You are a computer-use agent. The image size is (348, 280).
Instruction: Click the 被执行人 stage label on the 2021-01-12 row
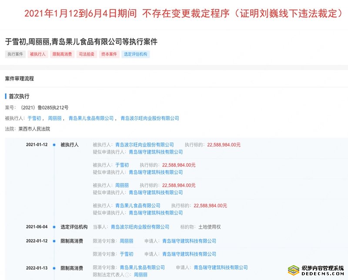point(70,145)
